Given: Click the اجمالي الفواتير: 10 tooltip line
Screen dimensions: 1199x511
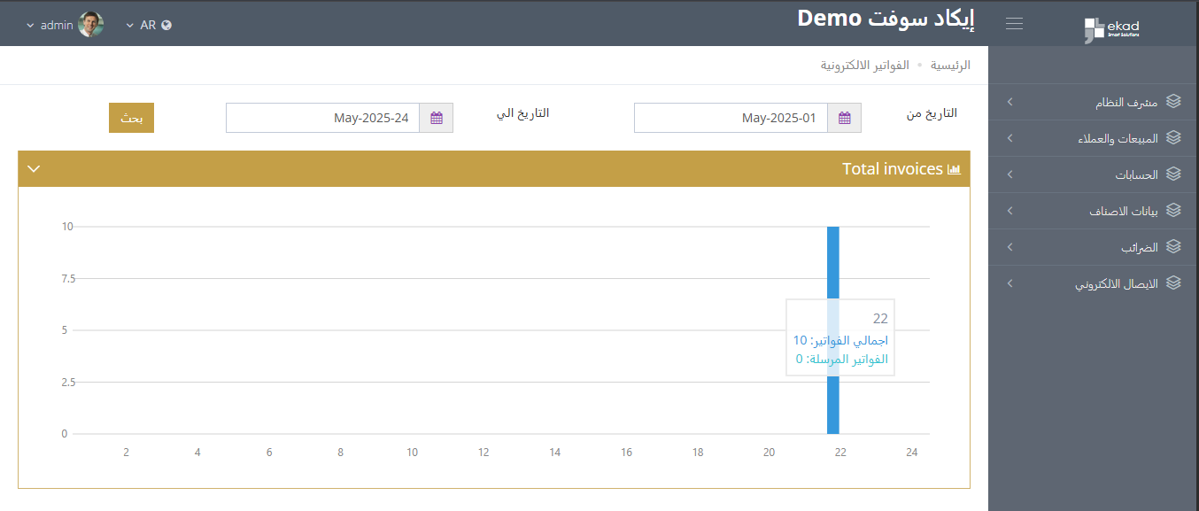Looking at the screenshot, I should pyautogui.click(x=840, y=340).
